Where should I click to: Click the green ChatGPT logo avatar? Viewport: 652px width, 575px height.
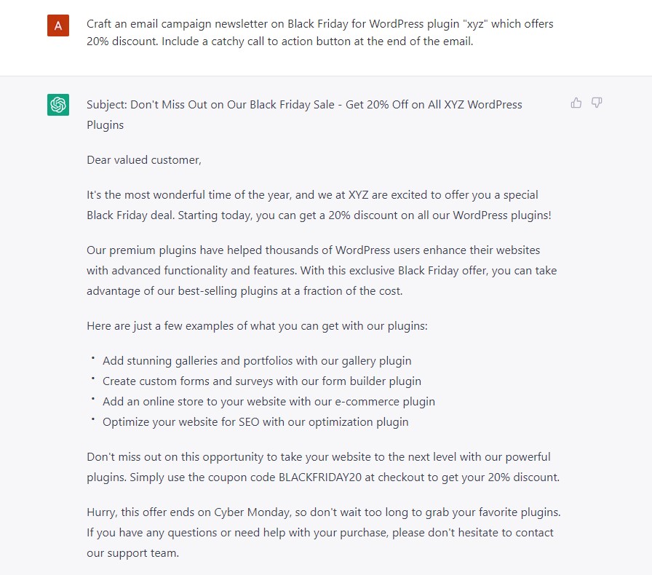coord(58,104)
